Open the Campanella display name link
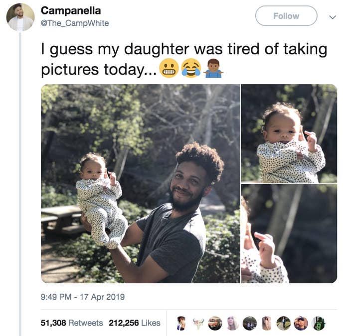The width and height of the screenshot is (349, 336). pyautogui.click(x=71, y=10)
